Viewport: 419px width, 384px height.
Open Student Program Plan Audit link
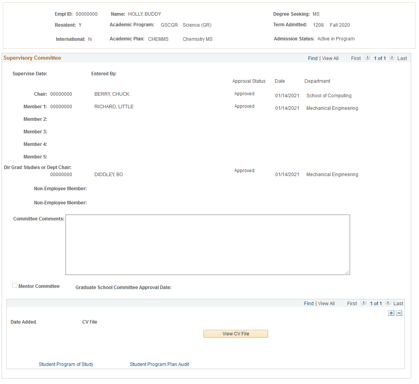click(159, 364)
